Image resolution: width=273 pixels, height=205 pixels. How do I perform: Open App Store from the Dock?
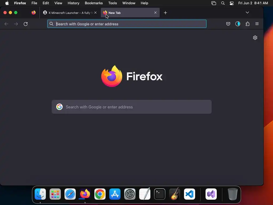(x=115, y=194)
